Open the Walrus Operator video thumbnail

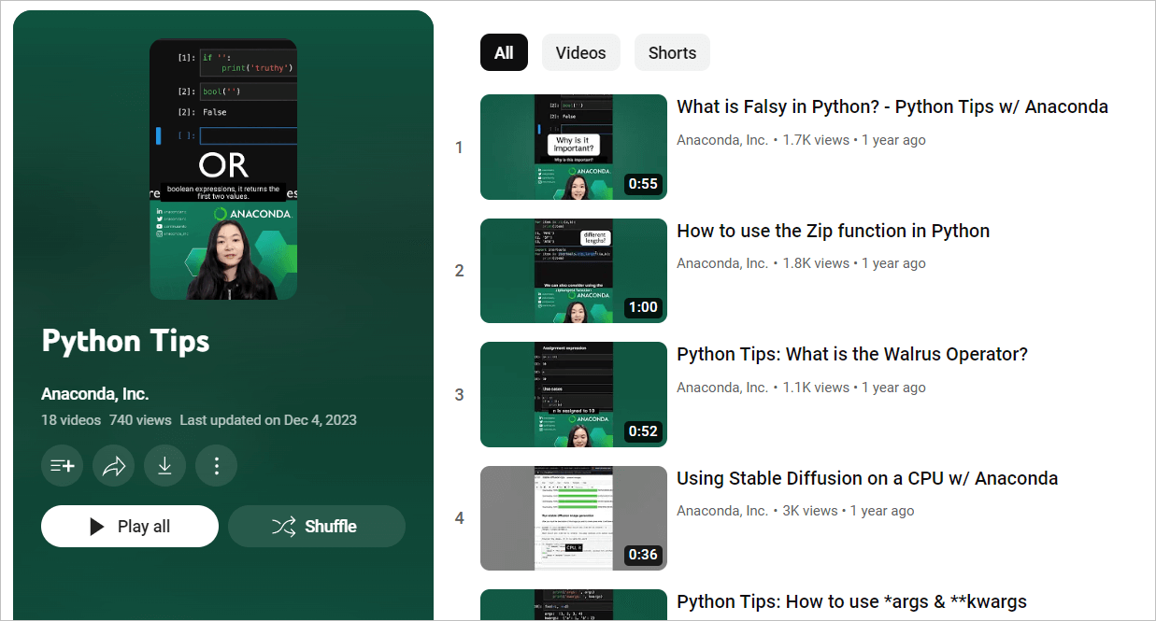point(574,394)
